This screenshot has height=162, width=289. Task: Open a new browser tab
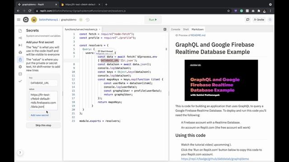106,4
